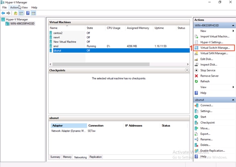236x167 pixels.
Task: Click the Back arrow toolbar icon
Action: (3, 13)
